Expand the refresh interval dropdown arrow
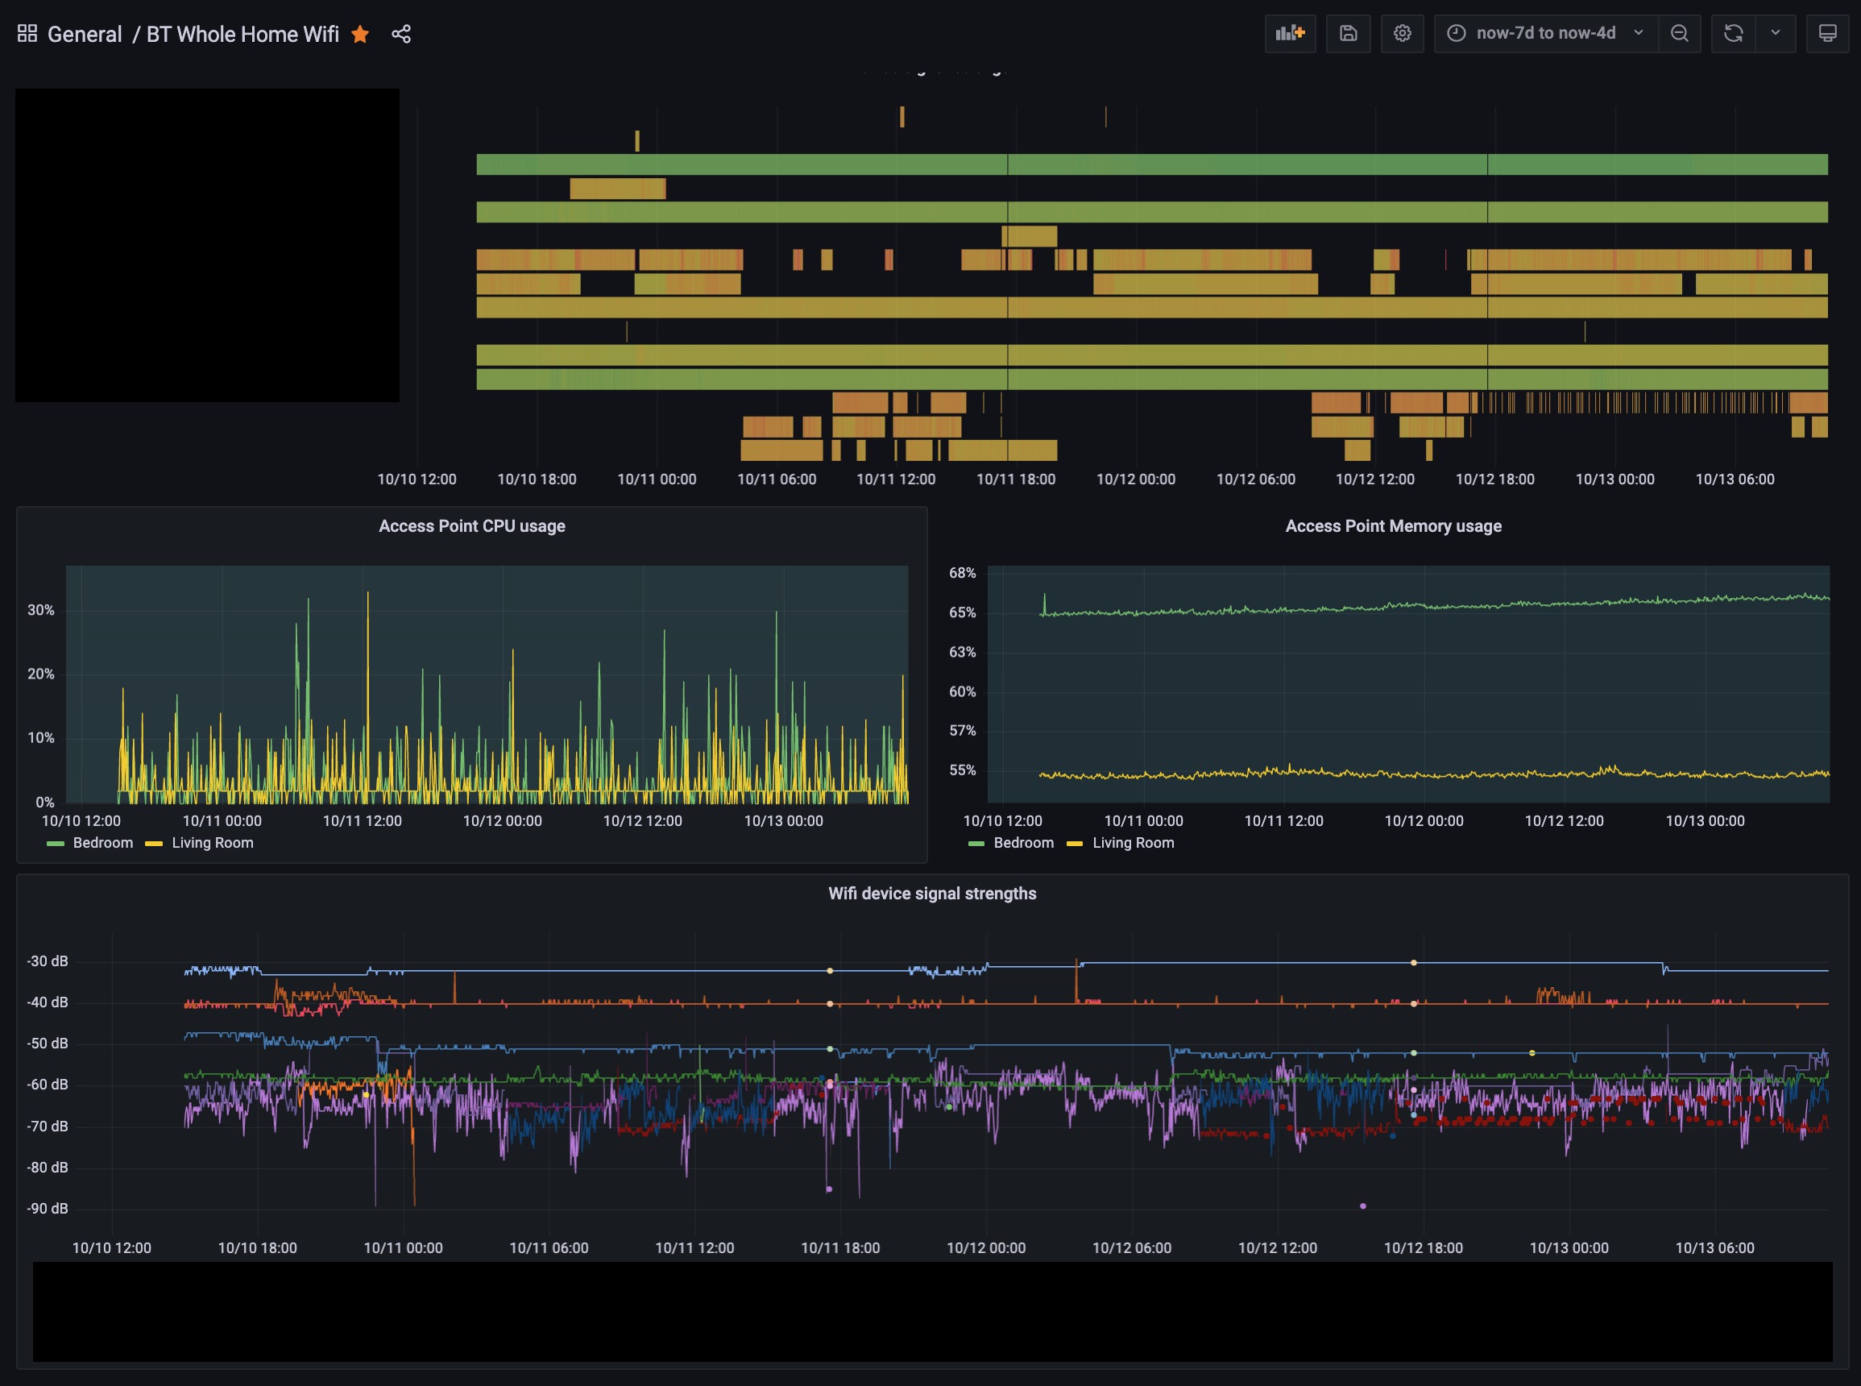Viewport: 1861px width, 1386px height. point(1775,34)
